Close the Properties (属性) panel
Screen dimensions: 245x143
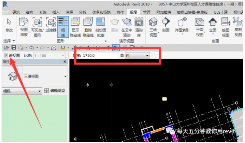65,62
